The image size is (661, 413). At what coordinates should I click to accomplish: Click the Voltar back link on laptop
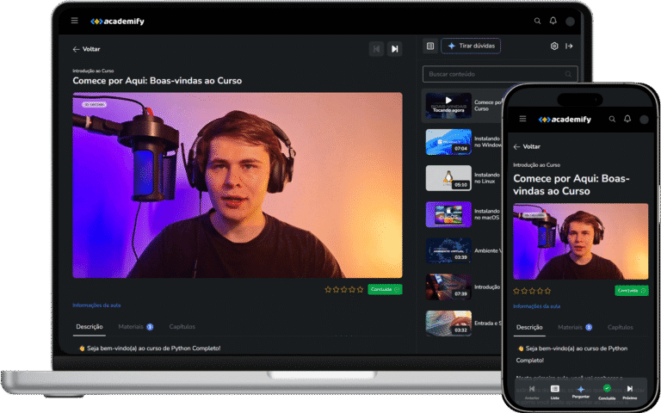(x=86, y=49)
